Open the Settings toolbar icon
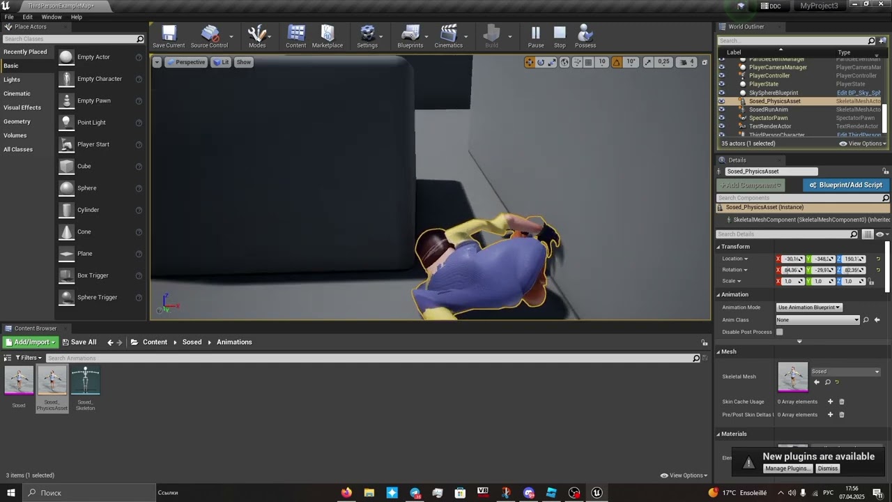 pos(367,36)
